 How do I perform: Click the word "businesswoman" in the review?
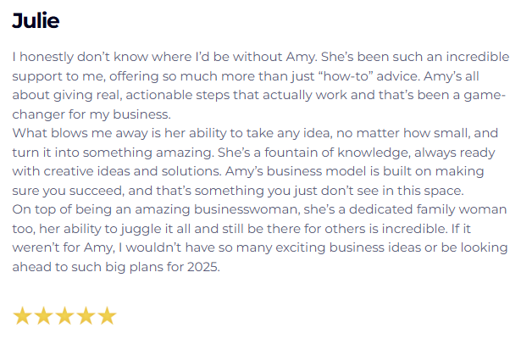[x=246, y=209]
